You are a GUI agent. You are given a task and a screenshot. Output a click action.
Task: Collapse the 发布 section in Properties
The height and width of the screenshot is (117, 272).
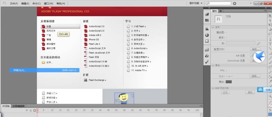click(x=213, y=27)
